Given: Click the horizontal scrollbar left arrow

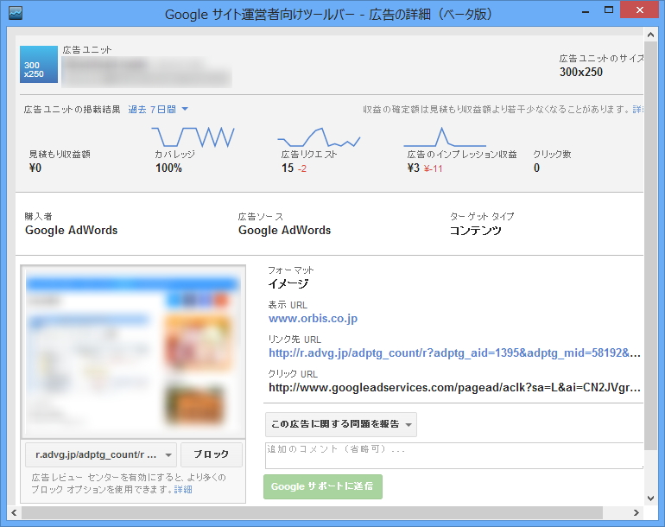Looking at the screenshot, I should point(15,512).
